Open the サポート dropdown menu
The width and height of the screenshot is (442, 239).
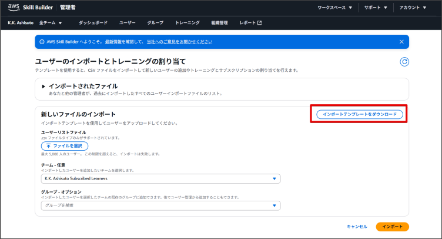point(375,8)
